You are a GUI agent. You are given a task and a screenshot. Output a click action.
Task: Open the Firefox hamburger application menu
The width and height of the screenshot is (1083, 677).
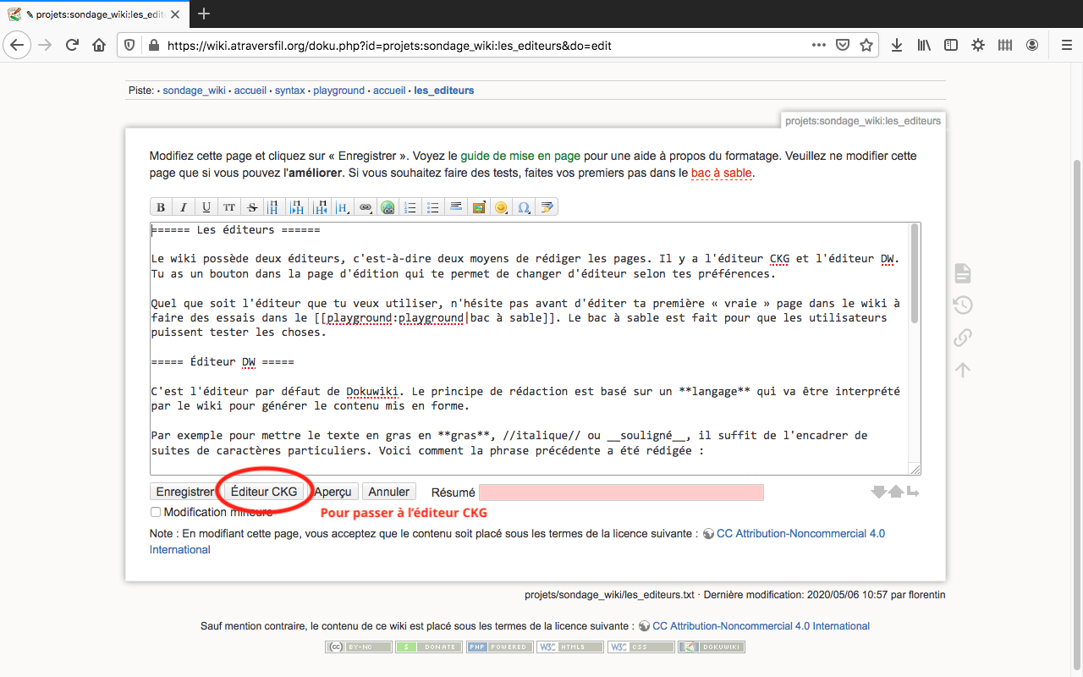coord(1066,45)
